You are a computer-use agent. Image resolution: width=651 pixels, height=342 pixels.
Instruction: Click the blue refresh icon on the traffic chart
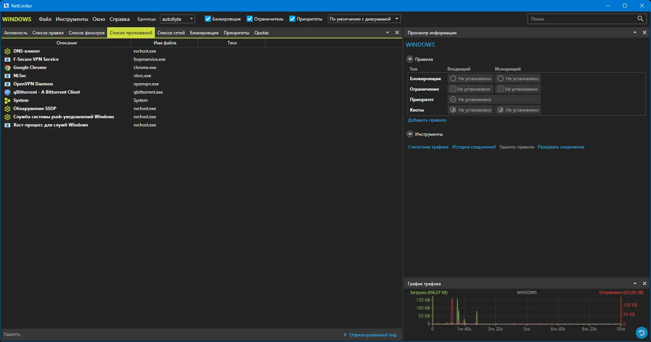click(x=641, y=332)
